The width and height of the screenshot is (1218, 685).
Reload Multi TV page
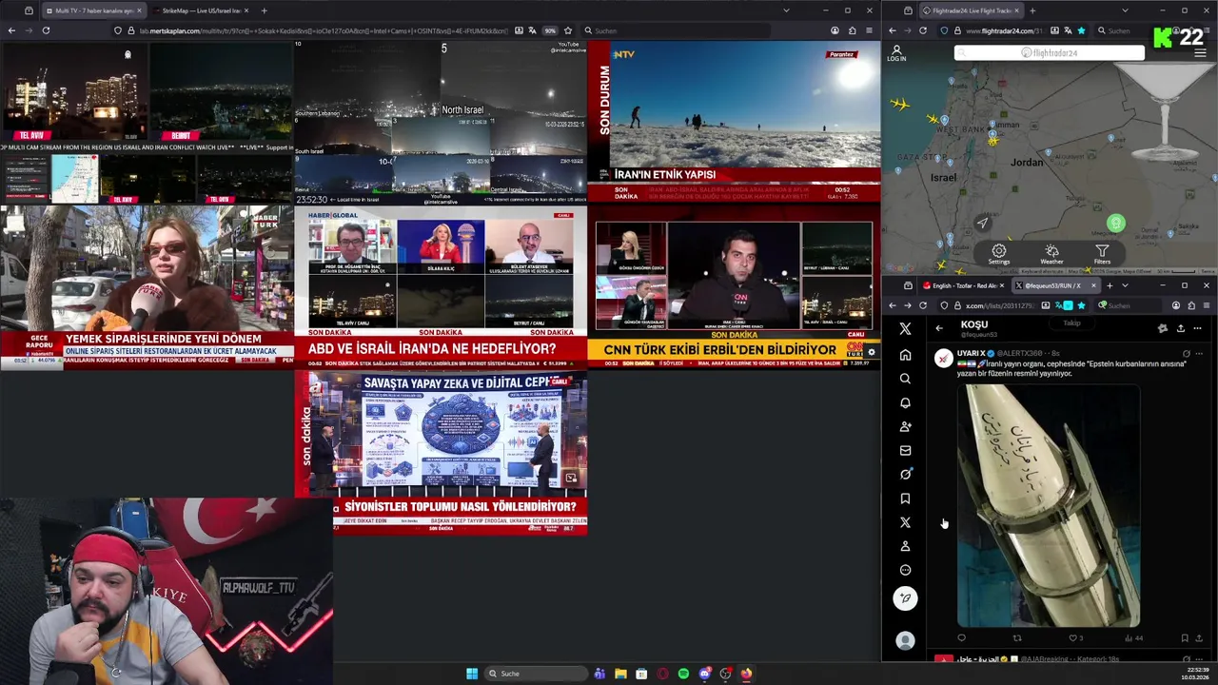pyautogui.click(x=46, y=30)
